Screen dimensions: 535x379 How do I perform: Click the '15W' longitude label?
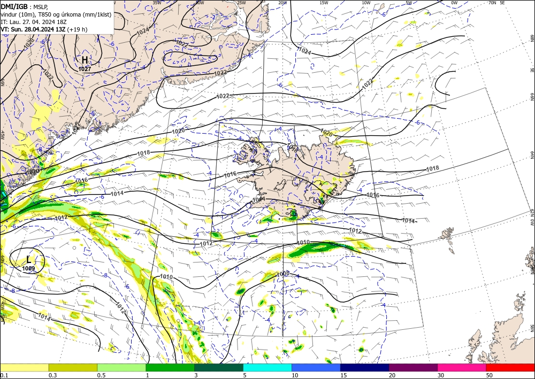[324, 3]
